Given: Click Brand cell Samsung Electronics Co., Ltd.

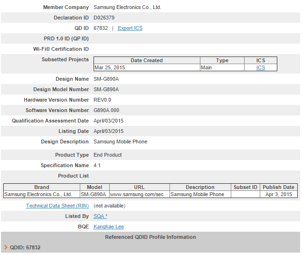Looking at the screenshot, I should (42, 194).
